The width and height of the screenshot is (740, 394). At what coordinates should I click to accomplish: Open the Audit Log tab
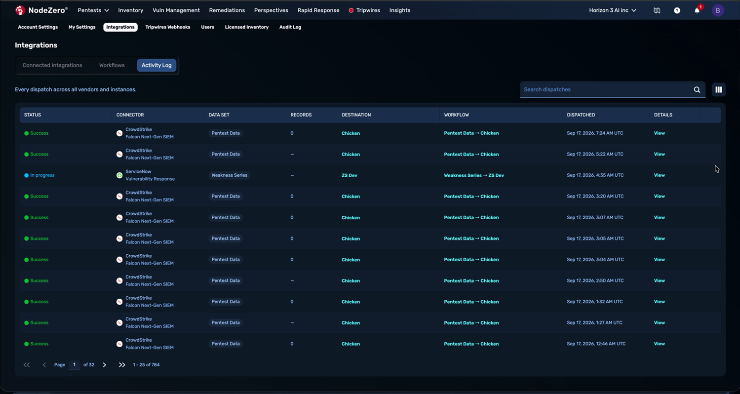pyautogui.click(x=290, y=27)
